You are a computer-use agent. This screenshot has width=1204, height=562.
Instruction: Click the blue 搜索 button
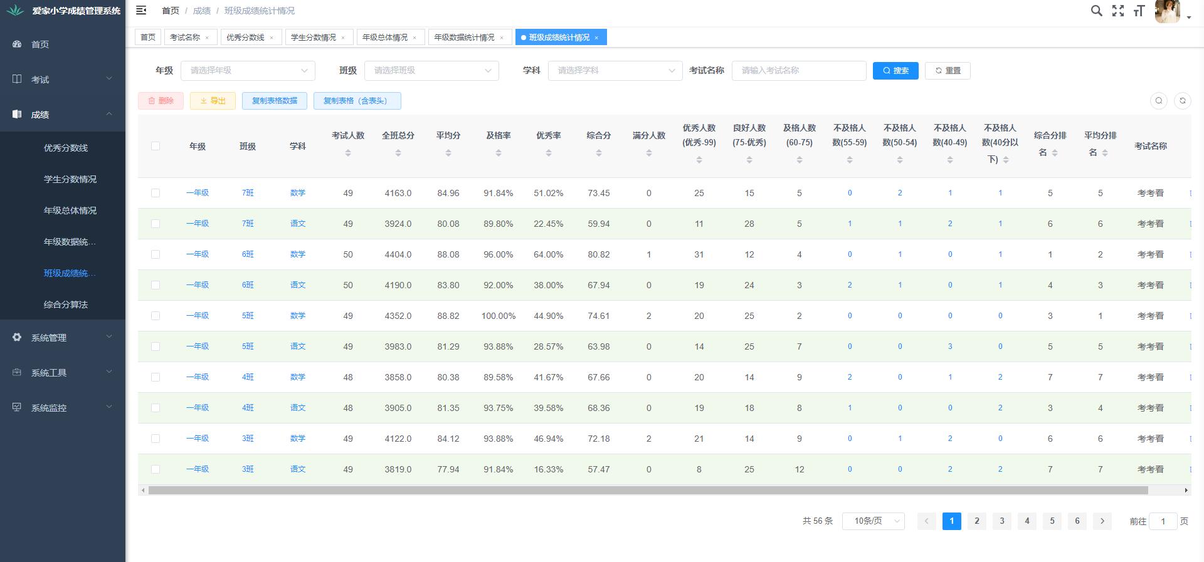pyautogui.click(x=895, y=71)
